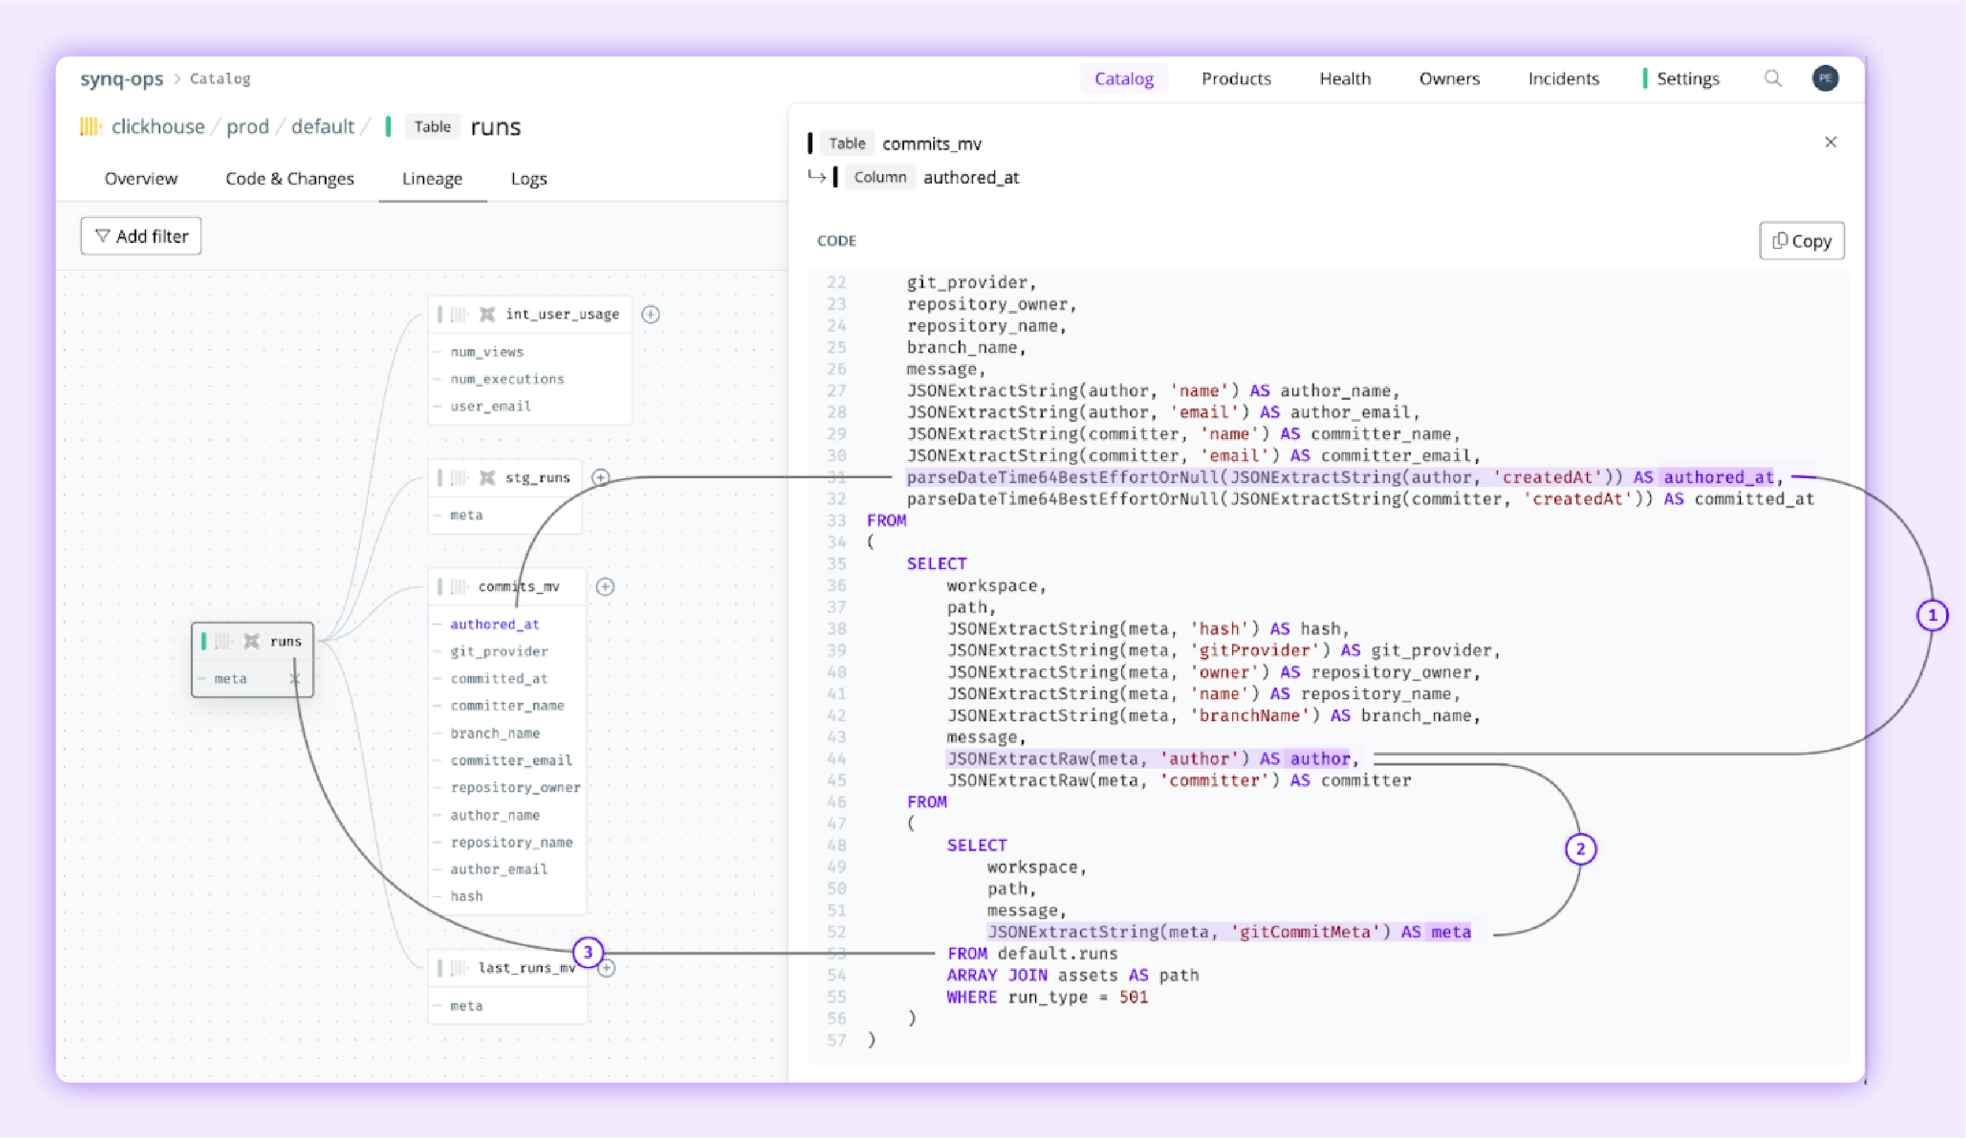Expand stg_runs node with plus icon

tap(600, 477)
